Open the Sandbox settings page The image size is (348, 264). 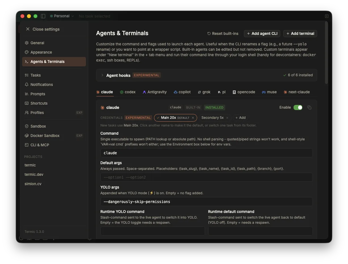[x=54, y=126]
